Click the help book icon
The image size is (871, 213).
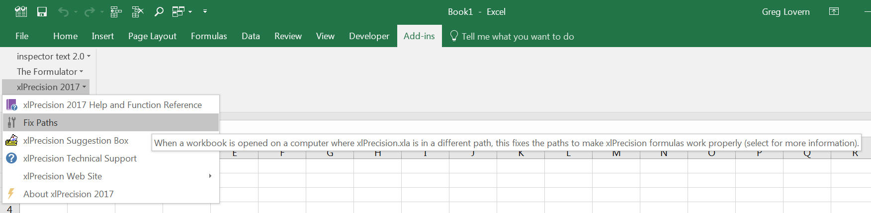pos(11,105)
